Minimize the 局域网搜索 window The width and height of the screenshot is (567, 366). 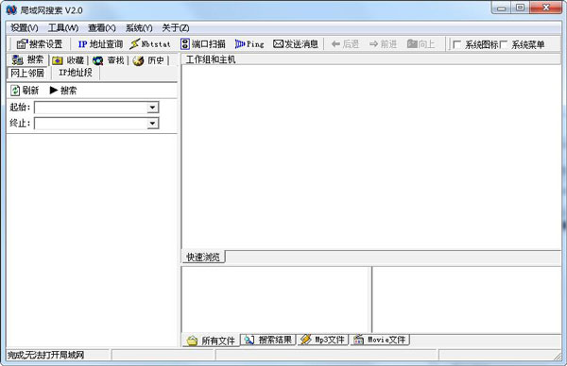click(501, 8)
